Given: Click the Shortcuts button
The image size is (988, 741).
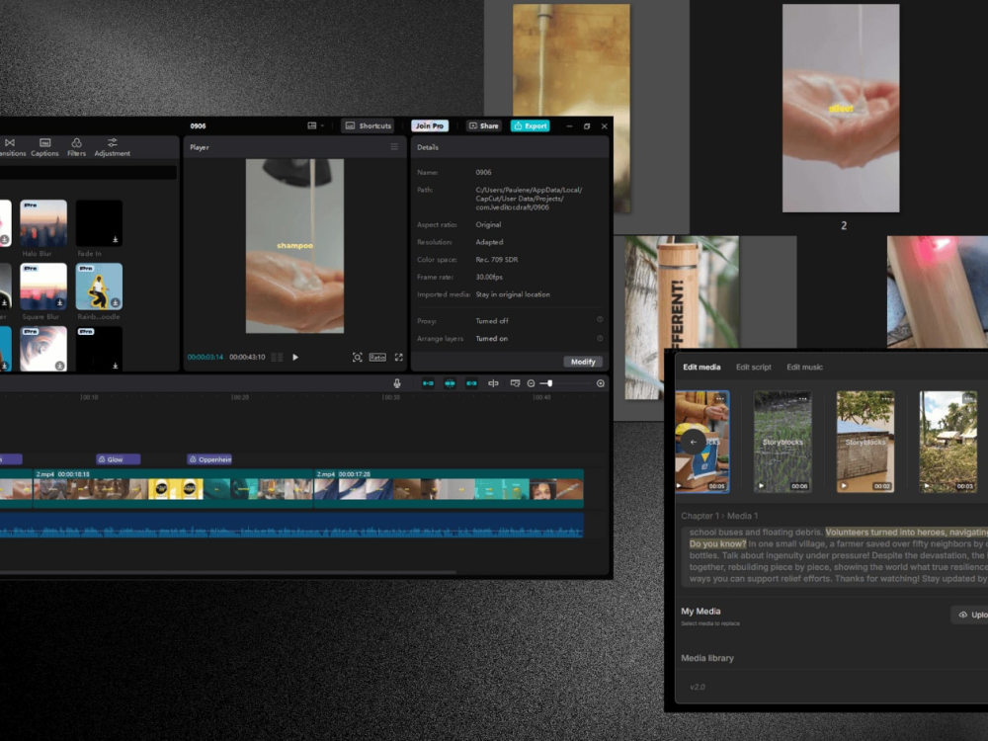Looking at the screenshot, I should click(369, 126).
